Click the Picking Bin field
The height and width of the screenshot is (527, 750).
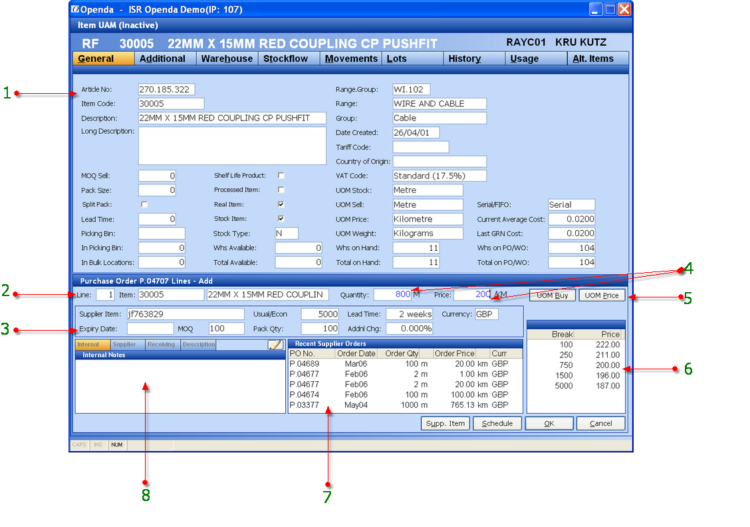(x=162, y=234)
